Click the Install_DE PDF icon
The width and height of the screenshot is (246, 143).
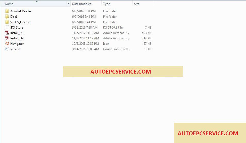7,33
